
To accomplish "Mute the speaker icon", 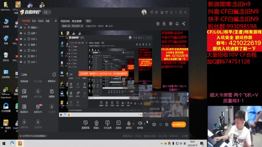I will (x=140, y=123).
